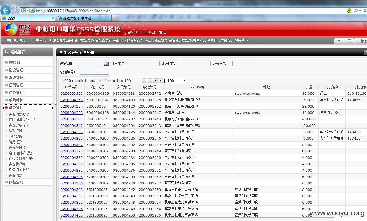Open 设备待付押金支付 in the sidebar
This screenshot has width=367, height=221.
(22, 159)
